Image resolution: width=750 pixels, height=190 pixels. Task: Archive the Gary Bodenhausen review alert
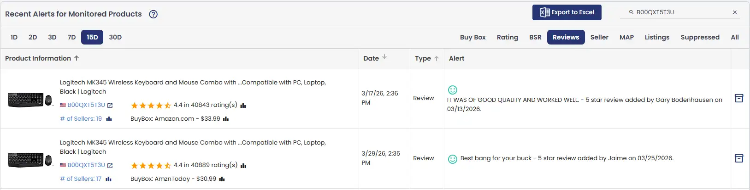coord(739,98)
